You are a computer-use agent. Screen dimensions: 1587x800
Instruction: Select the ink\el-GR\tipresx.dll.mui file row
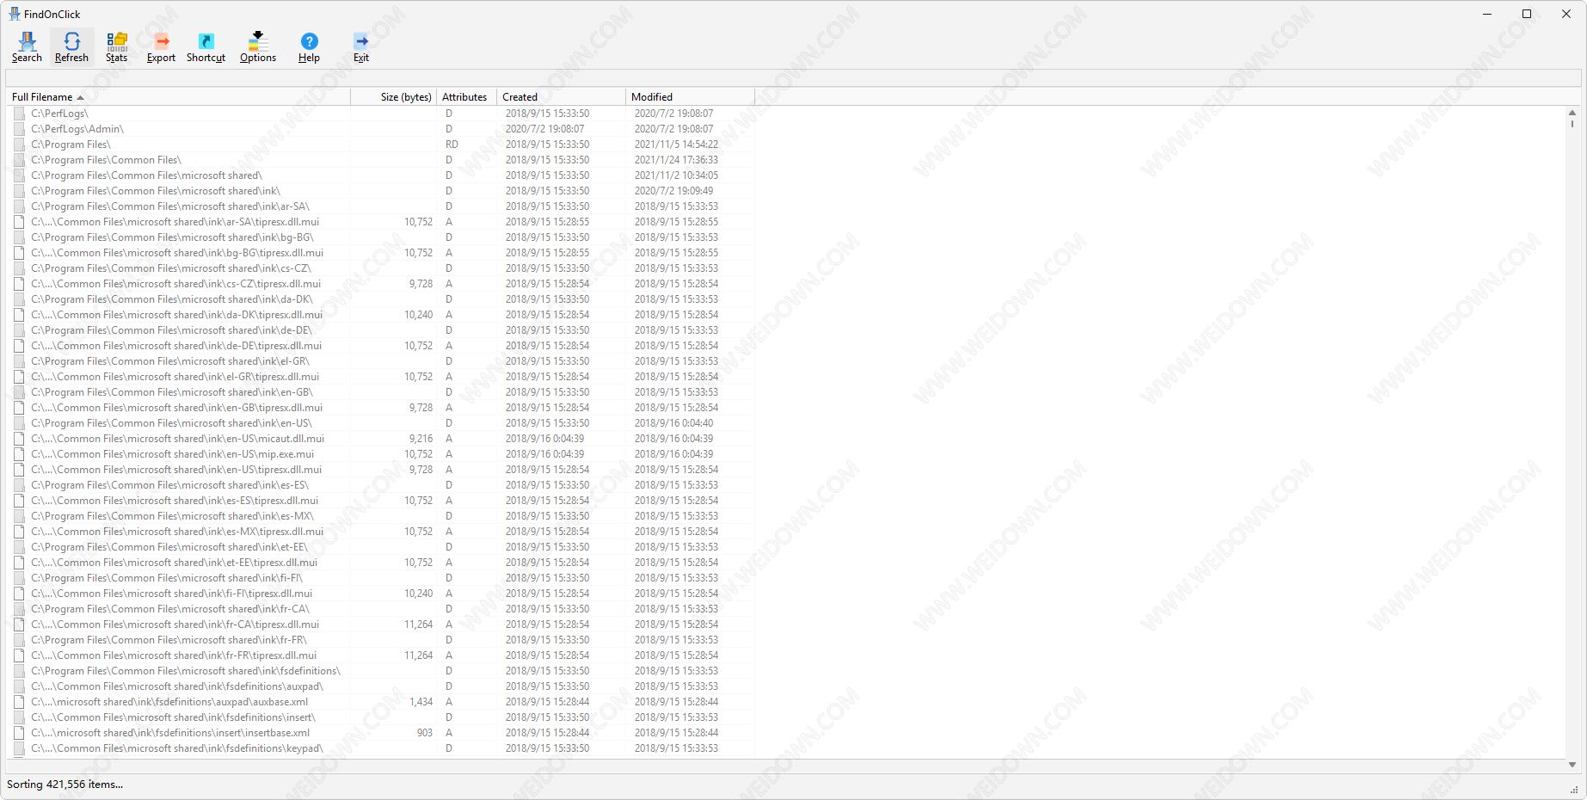pos(381,377)
